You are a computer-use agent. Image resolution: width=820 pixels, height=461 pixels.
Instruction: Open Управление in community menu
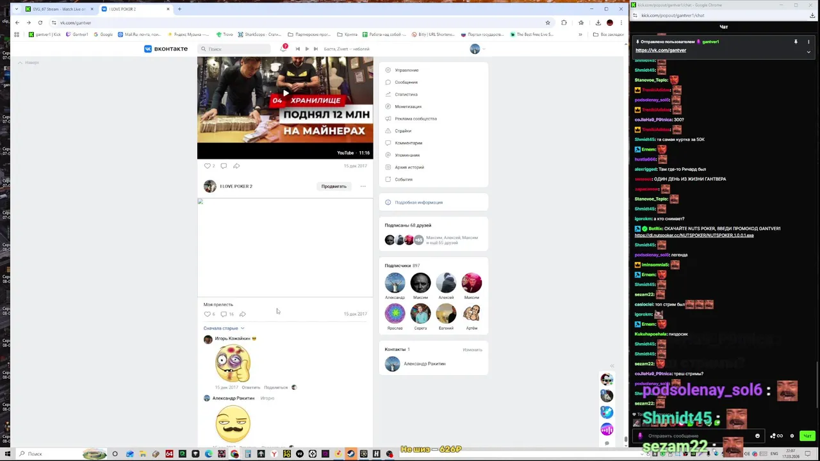point(407,70)
